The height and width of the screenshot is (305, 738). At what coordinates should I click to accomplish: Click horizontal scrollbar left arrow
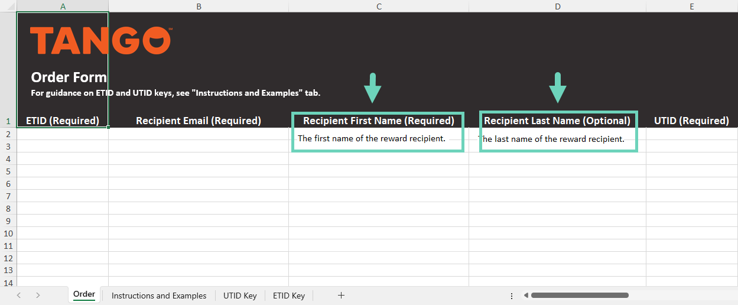pyautogui.click(x=526, y=295)
